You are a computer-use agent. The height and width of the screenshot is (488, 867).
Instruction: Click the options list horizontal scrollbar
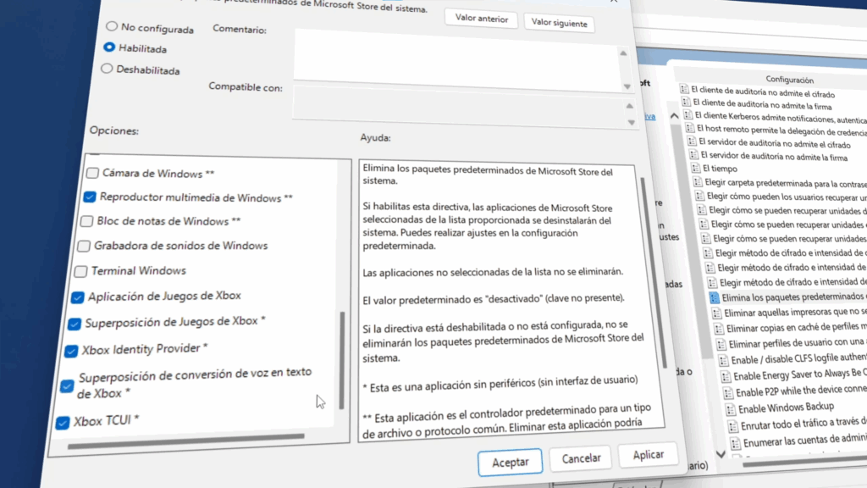185,441
